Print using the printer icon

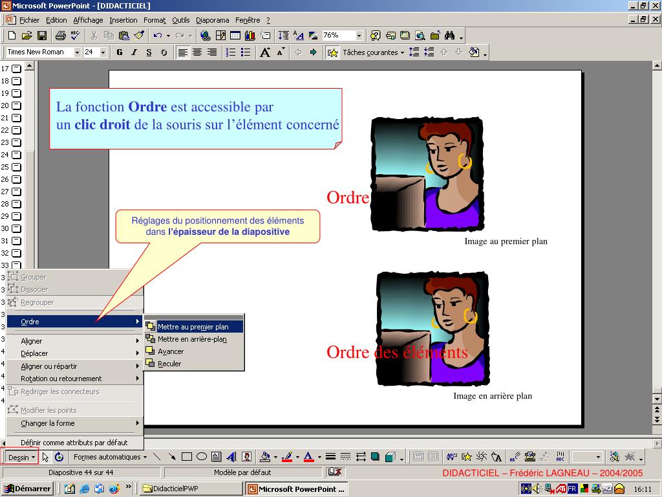60,36
